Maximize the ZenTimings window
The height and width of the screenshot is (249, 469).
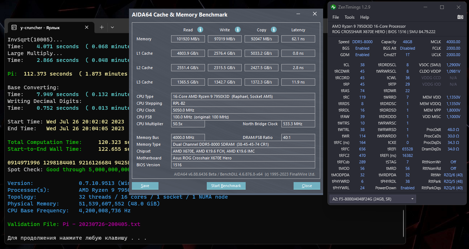click(442, 7)
